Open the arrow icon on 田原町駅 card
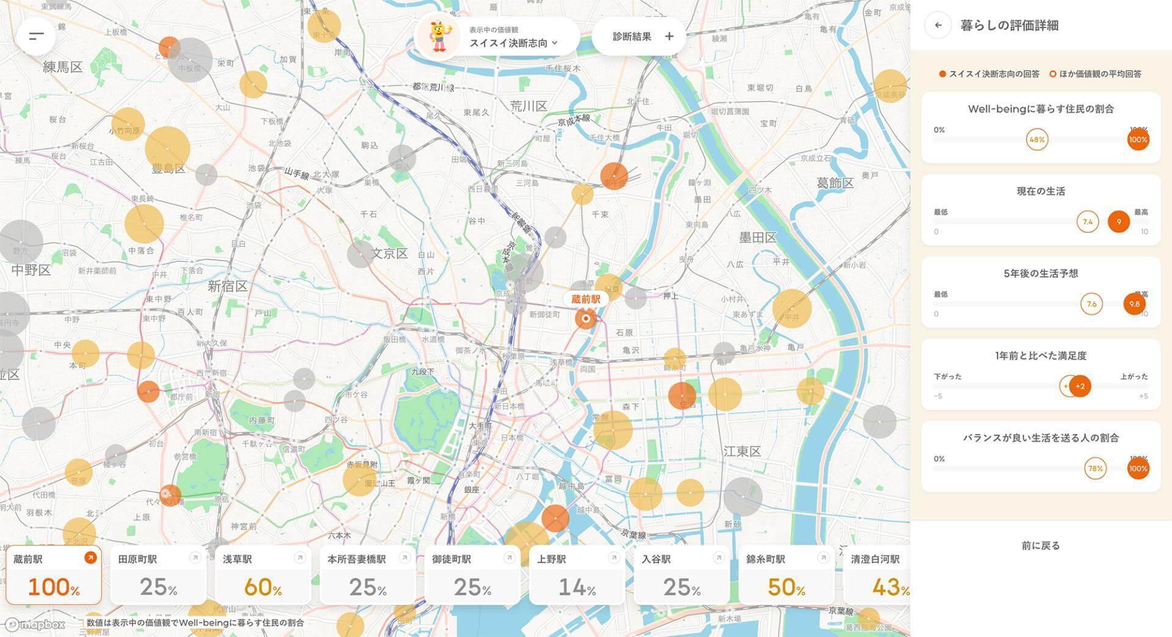 195,558
